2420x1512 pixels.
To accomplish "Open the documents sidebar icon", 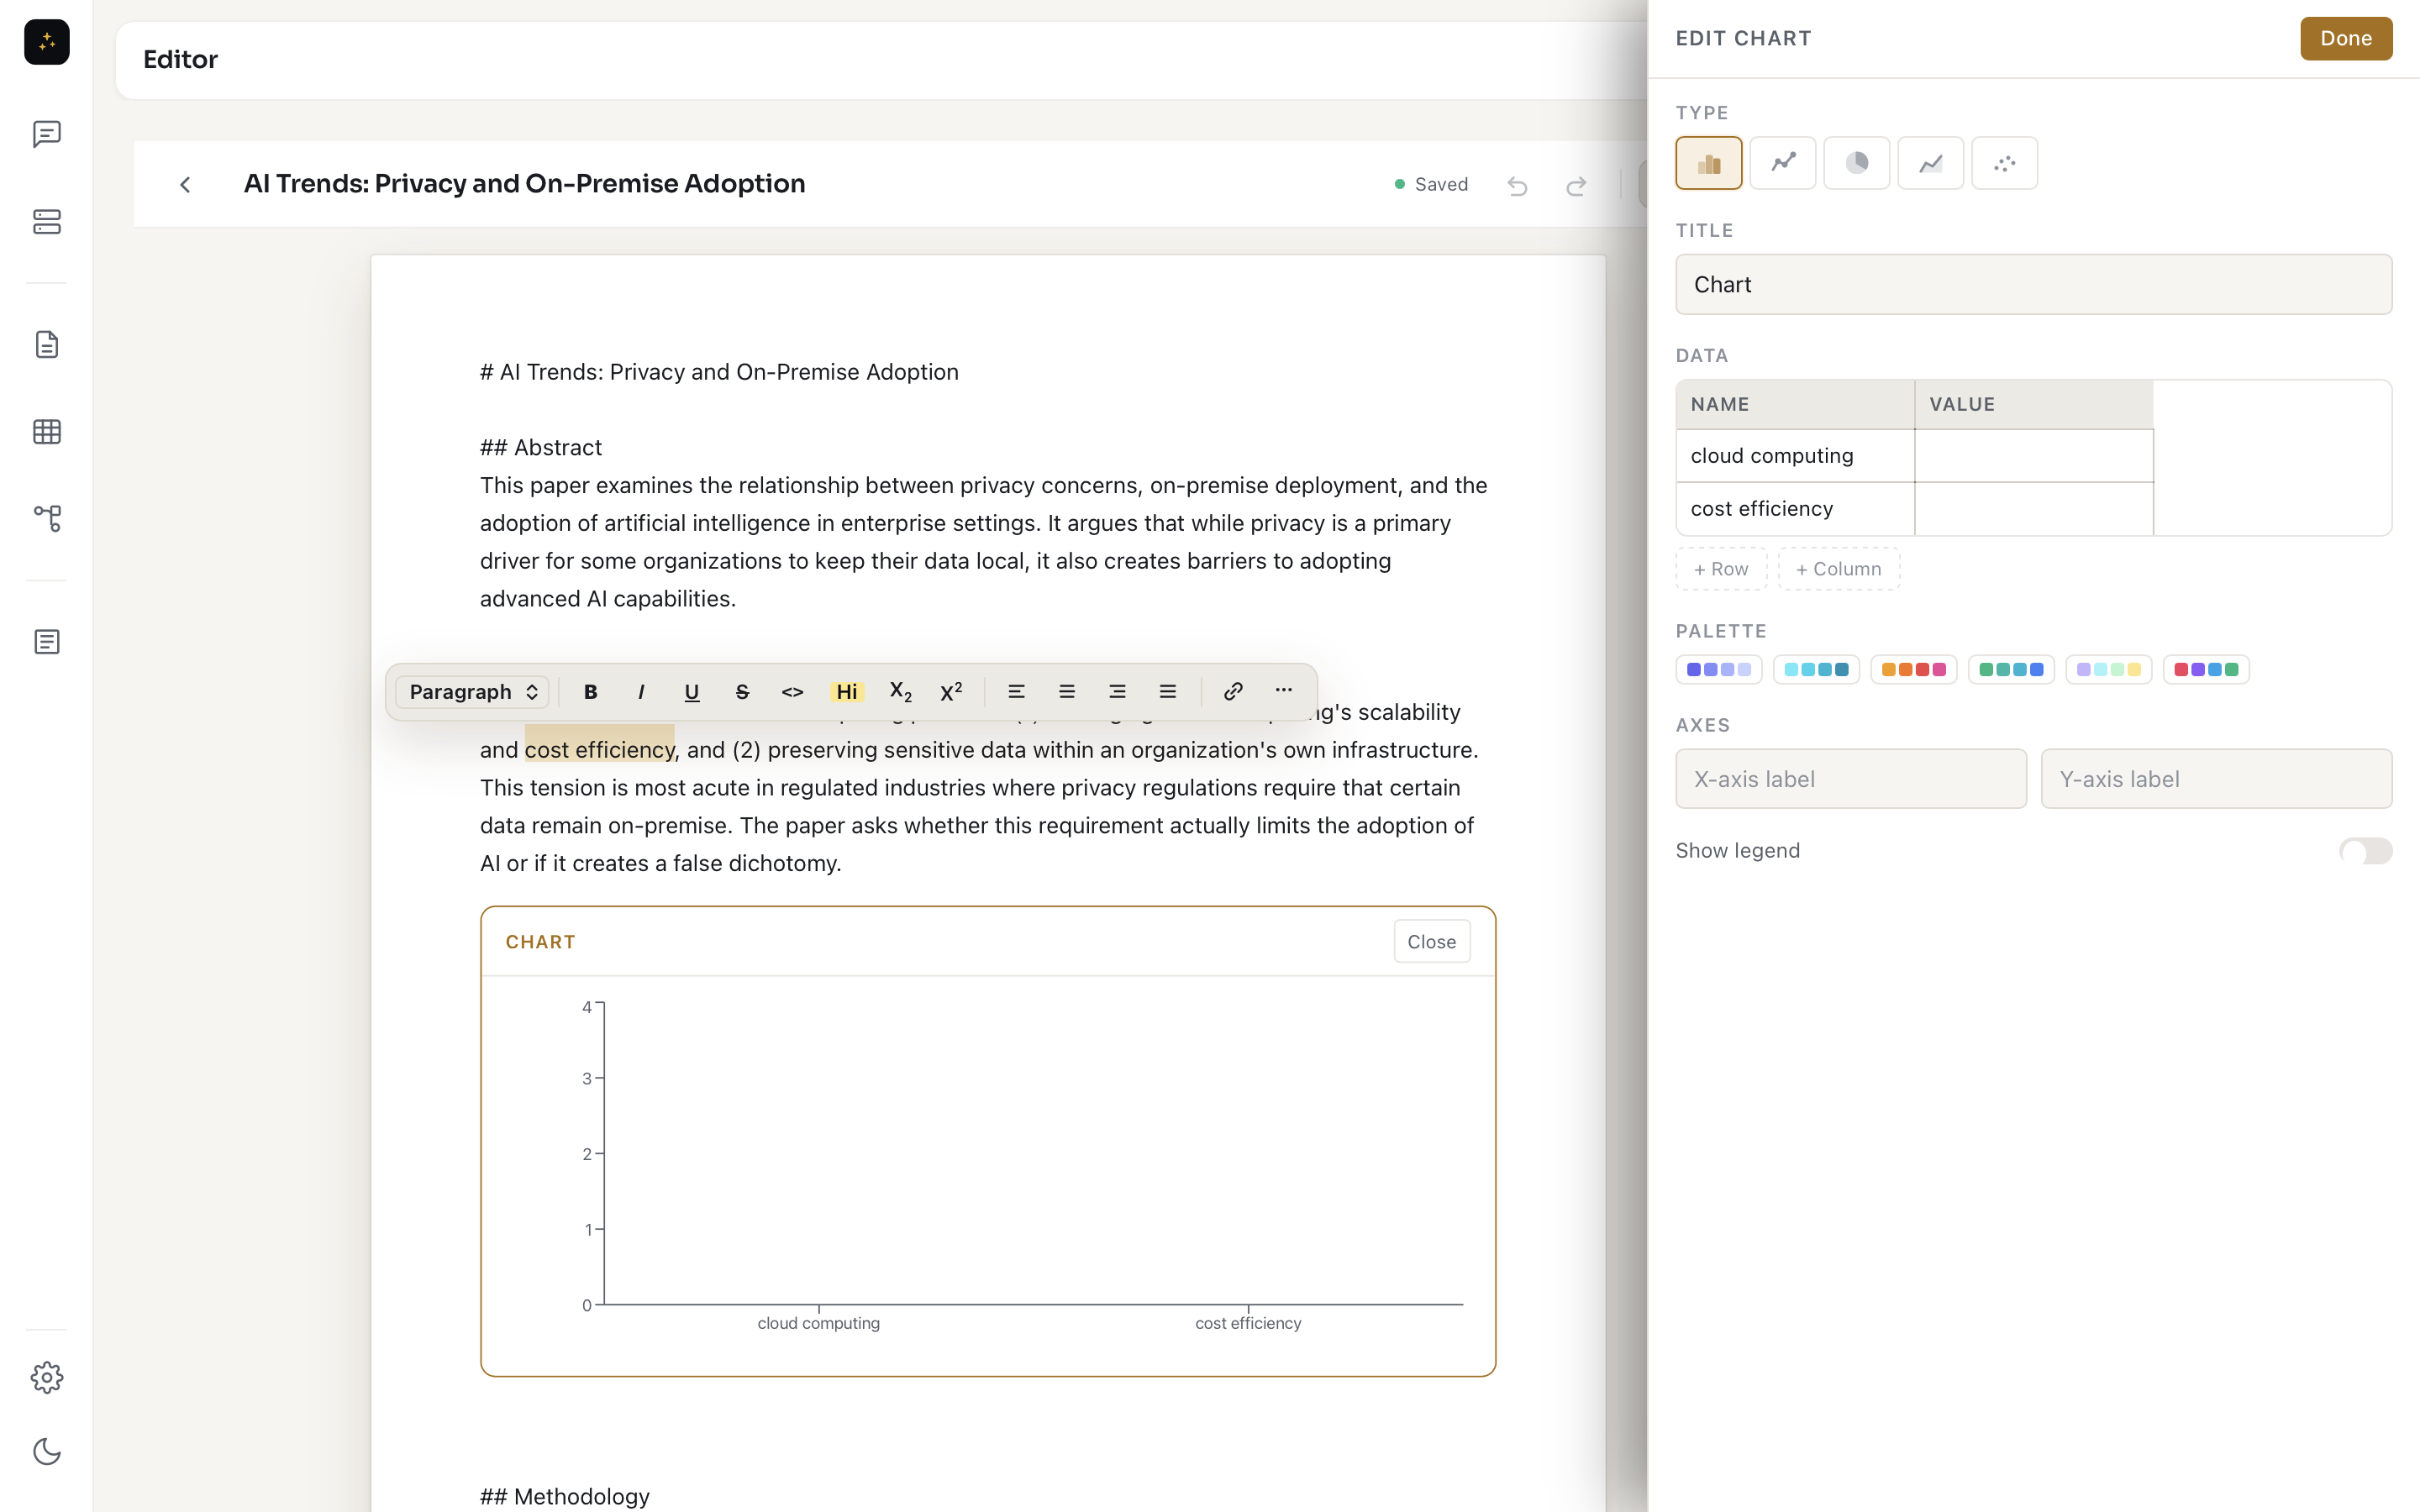I will (x=46, y=345).
